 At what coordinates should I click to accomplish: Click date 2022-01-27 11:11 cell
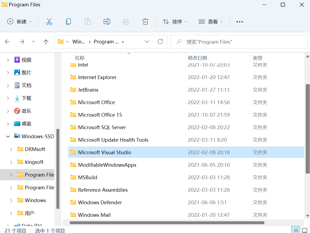[208, 90]
